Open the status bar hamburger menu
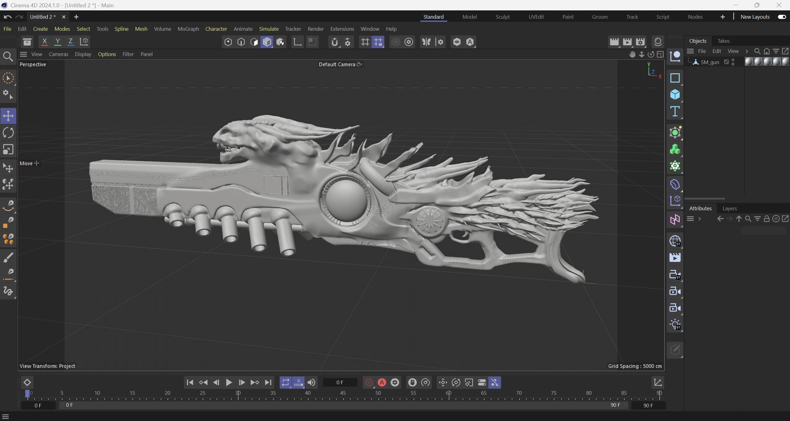The height and width of the screenshot is (421, 790). click(x=5, y=416)
